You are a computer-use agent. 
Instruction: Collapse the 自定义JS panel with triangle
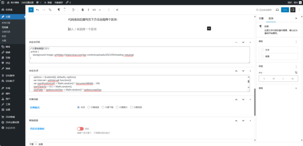(250, 71)
